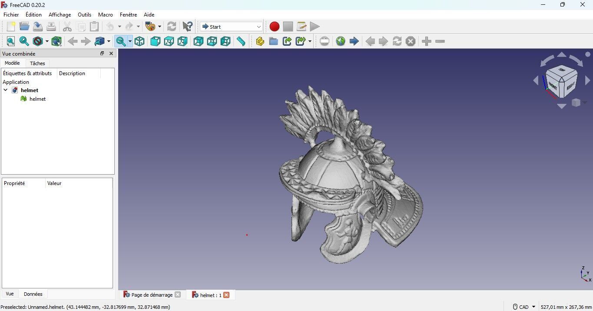Create a new document with the New icon
The height and width of the screenshot is (311, 593).
click(11, 26)
